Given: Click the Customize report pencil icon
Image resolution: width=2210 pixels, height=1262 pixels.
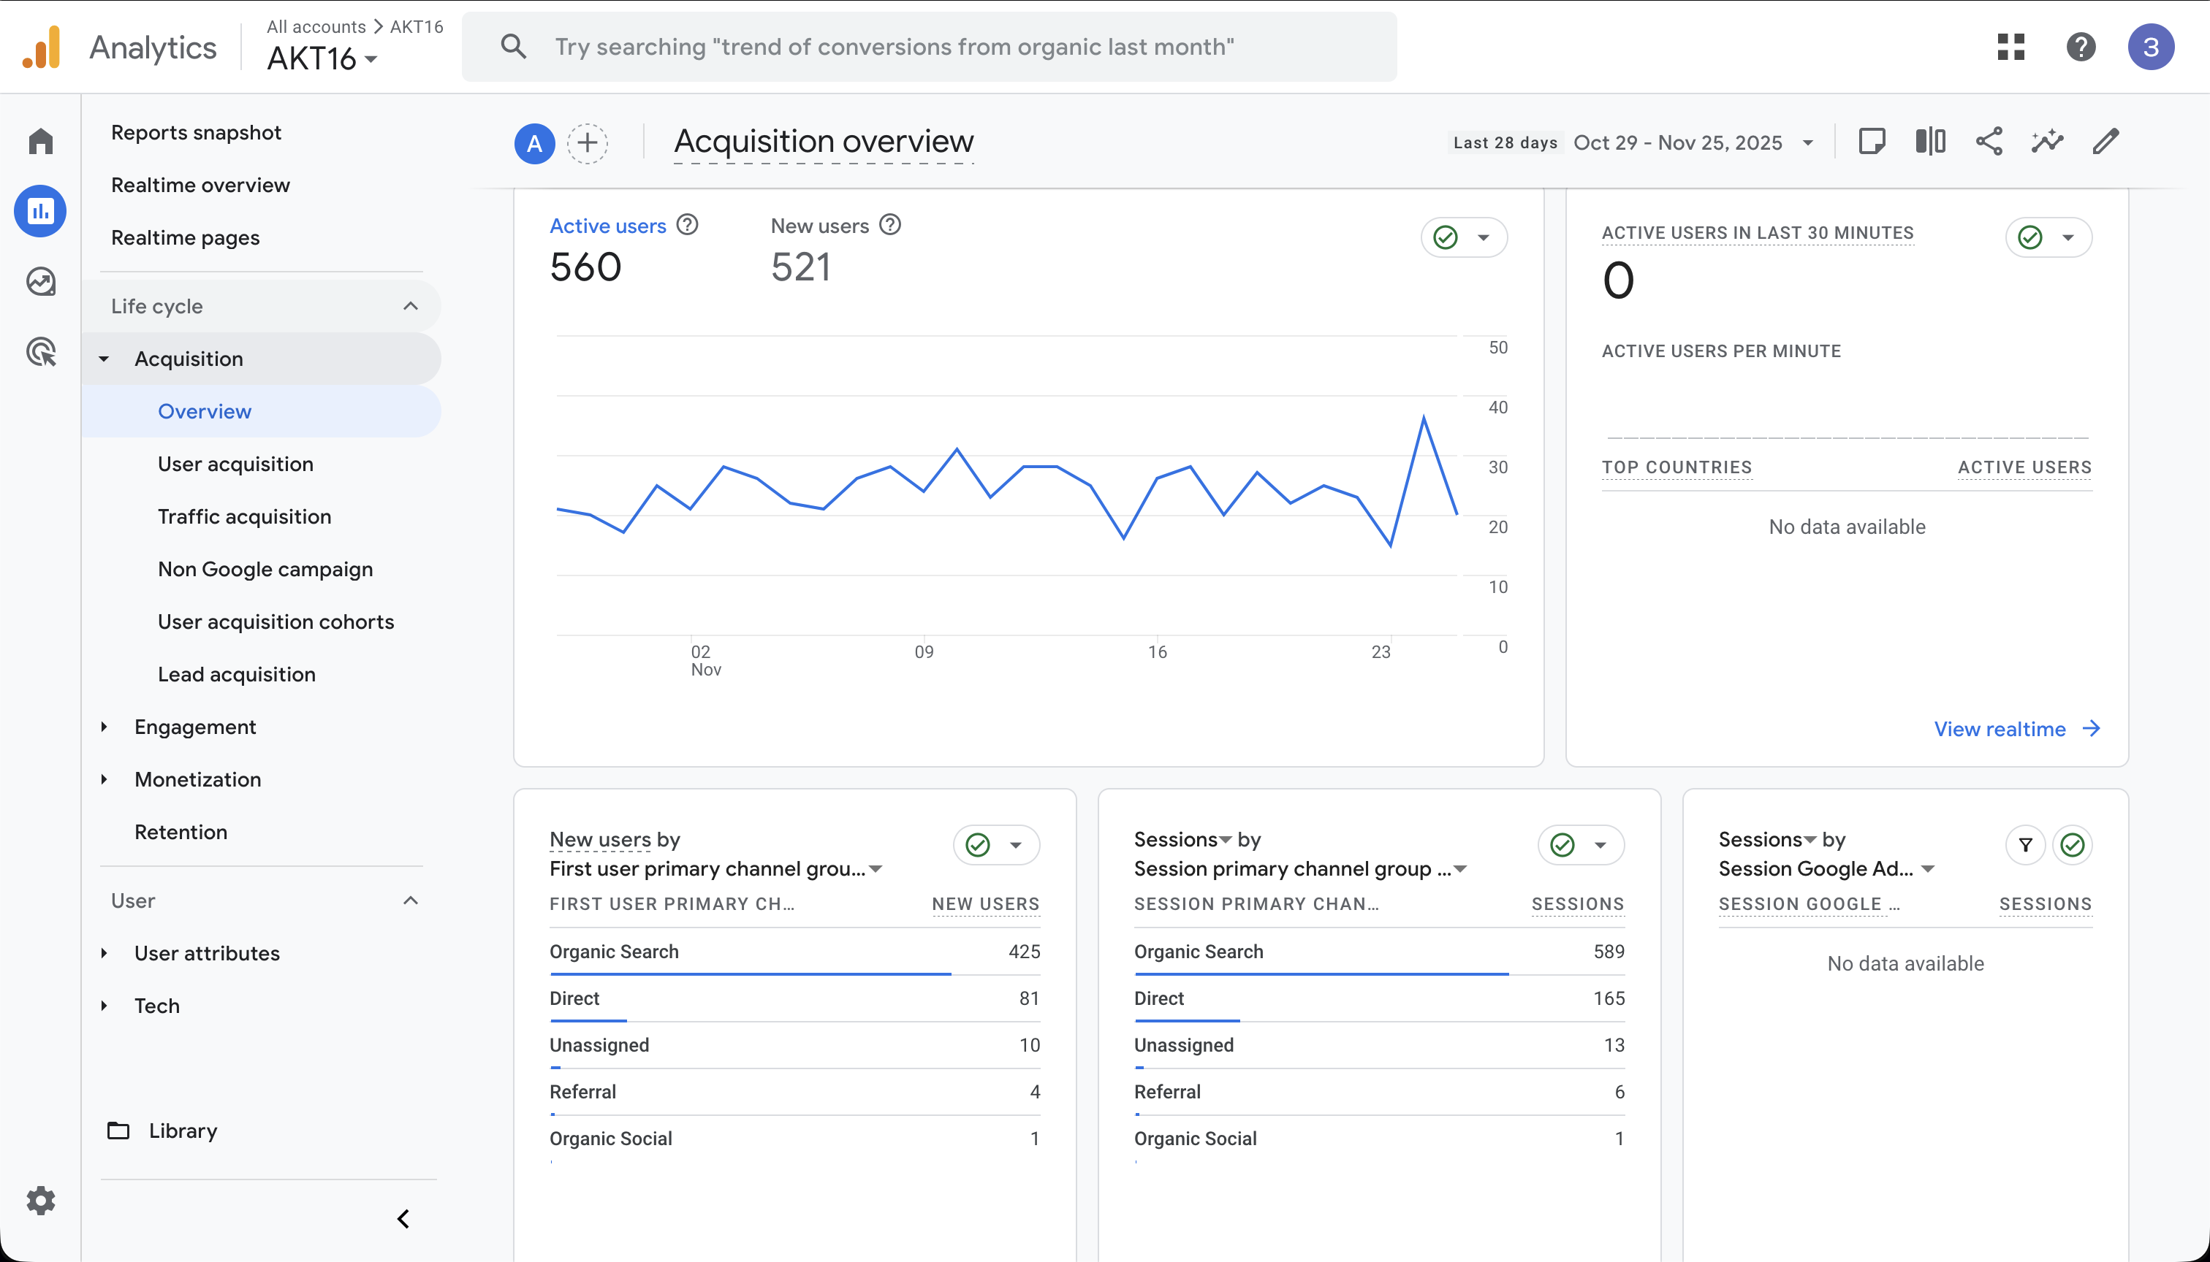Looking at the screenshot, I should point(2106,141).
